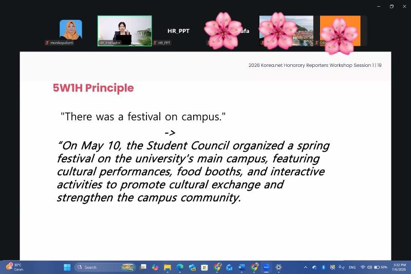Select the coastal town photo participant tile
411x274 pixels.
[x=286, y=31]
